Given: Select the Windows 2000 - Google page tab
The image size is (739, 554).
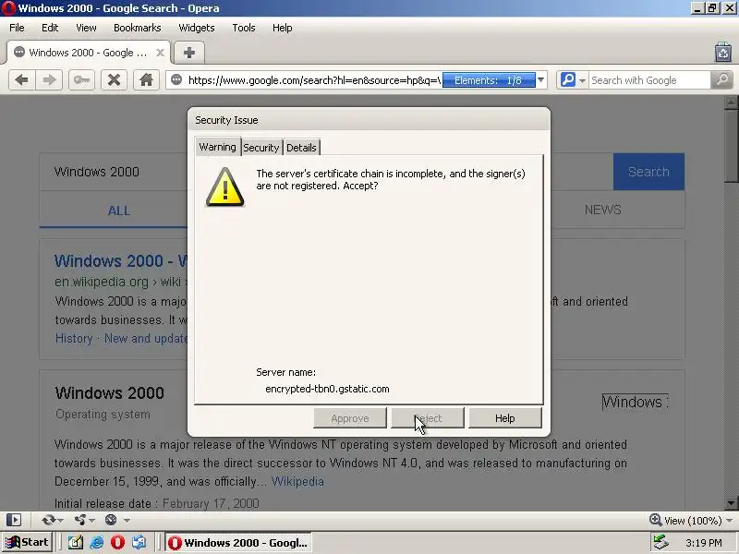Looking at the screenshot, I should click(x=88, y=53).
